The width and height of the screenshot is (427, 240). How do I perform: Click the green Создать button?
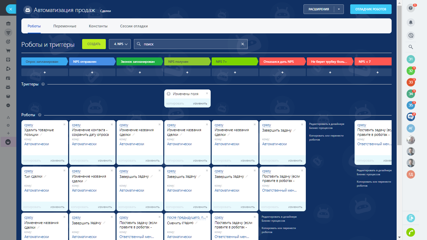pyautogui.click(x=94, y=44)
